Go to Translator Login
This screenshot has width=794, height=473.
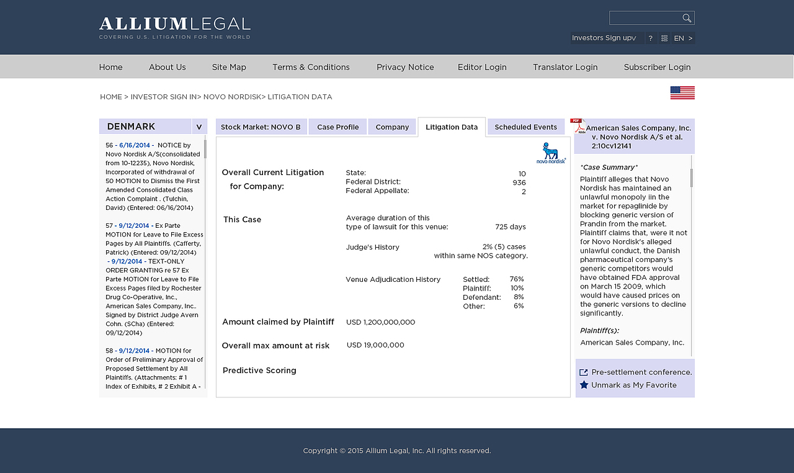point(565,67)
